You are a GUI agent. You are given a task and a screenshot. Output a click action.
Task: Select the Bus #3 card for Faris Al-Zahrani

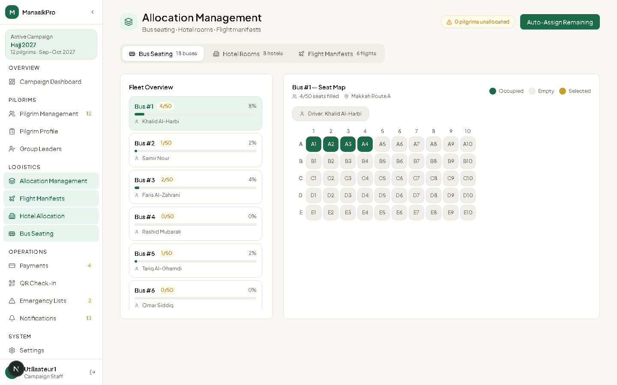pyautogui.click(x=195, y=187)
